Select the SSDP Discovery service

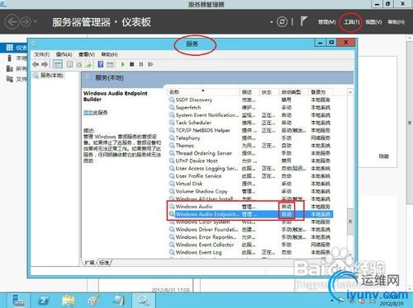click(x=194, y=100)
